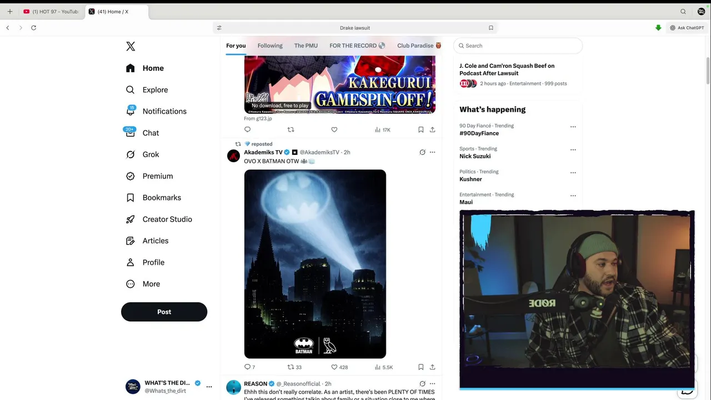Click the Grok icon on the REASON post
711x400 pixels.
point(422,384)
